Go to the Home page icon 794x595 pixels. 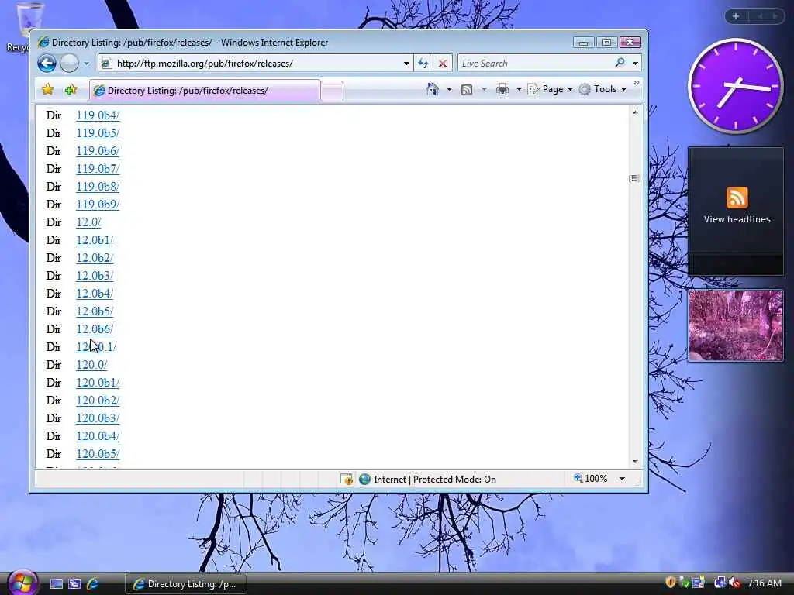(433, 89)
